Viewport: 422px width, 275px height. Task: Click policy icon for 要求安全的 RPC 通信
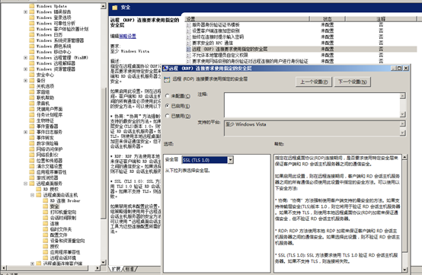coord(189,43)
